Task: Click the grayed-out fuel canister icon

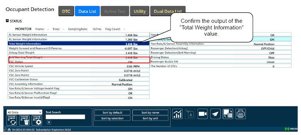Action: click(190, 114)
